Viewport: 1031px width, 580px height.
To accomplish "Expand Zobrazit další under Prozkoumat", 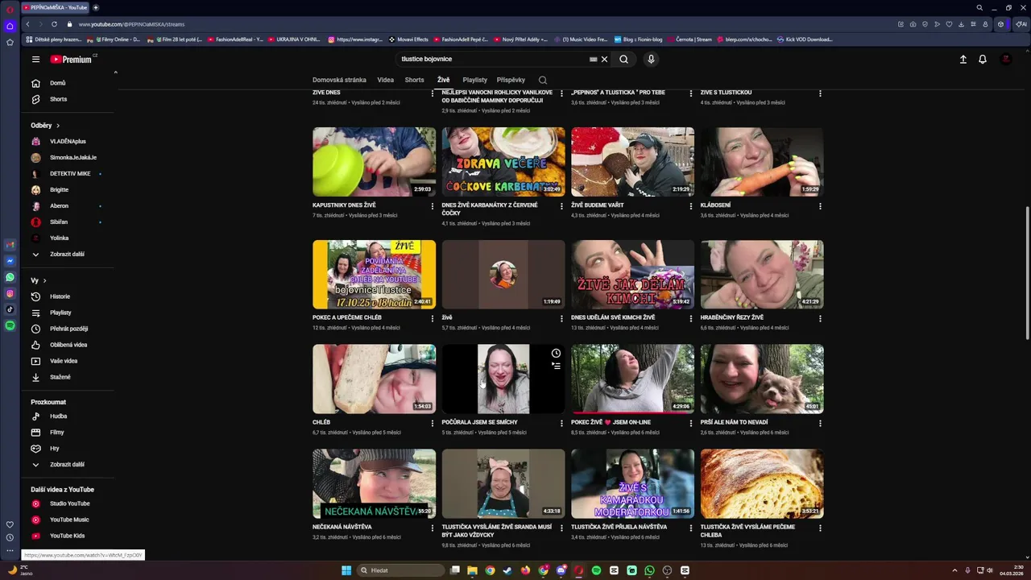I will click(x=68, y=465).
